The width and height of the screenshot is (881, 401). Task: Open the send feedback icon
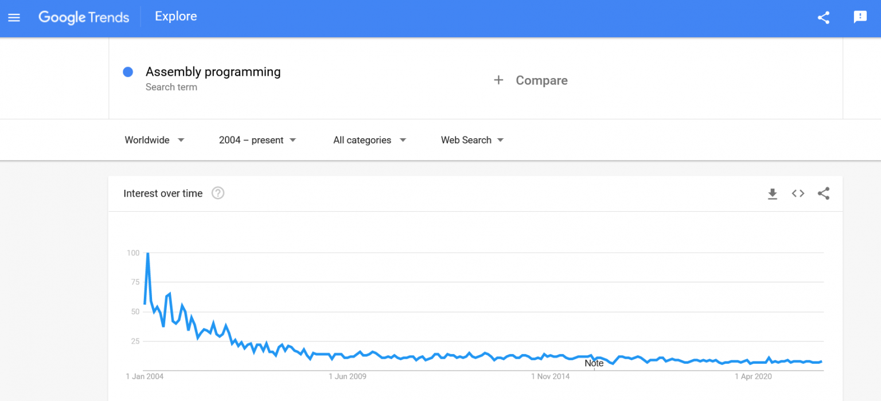point(860,17)
